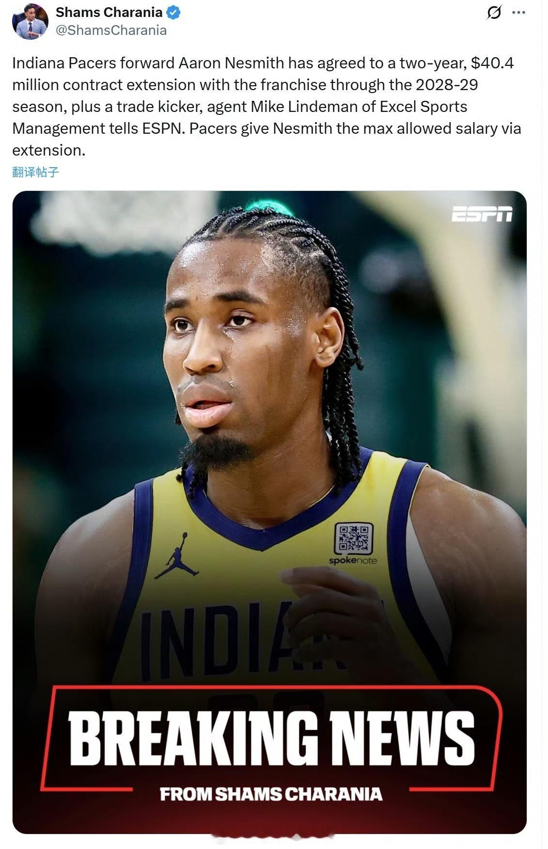Image resolution: width=548 pixels, height=849 pixels.
Task: Click the Shams Charania display name
Action: [x=109, y=13]
